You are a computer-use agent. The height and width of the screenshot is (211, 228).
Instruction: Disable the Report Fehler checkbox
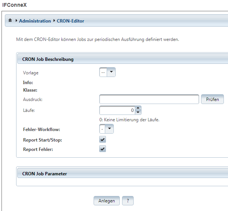(103, 149)
